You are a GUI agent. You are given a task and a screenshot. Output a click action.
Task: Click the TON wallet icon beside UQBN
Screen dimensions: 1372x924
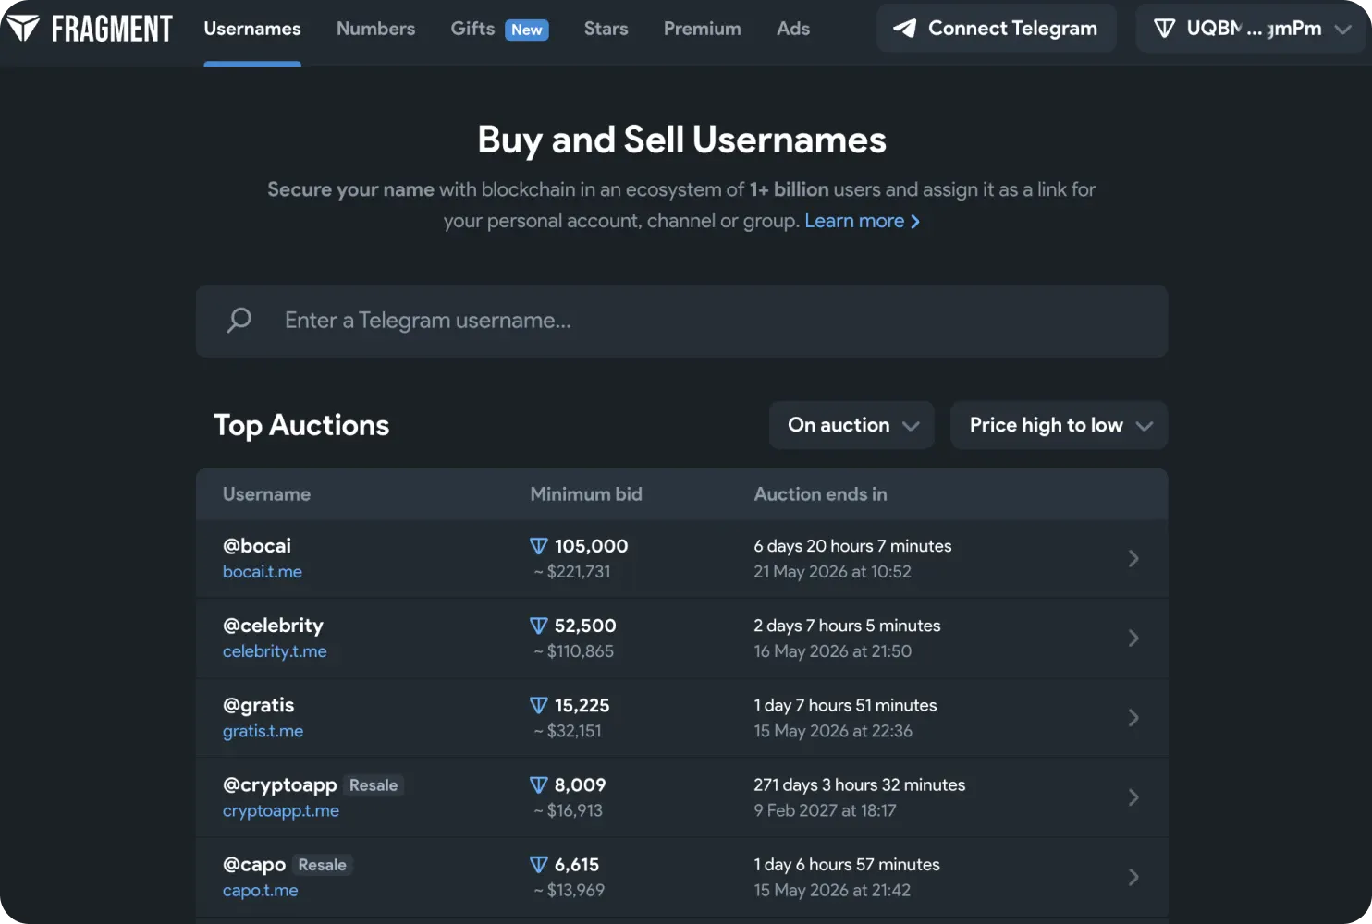coord(1165,29)
